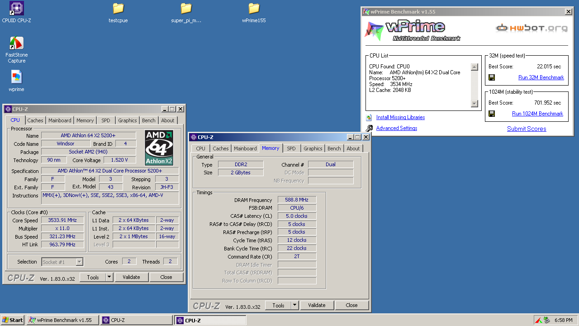Click the Bus Speed 321.23 MHz value
The image size is (579, 326).
click(x=62, y=236)
